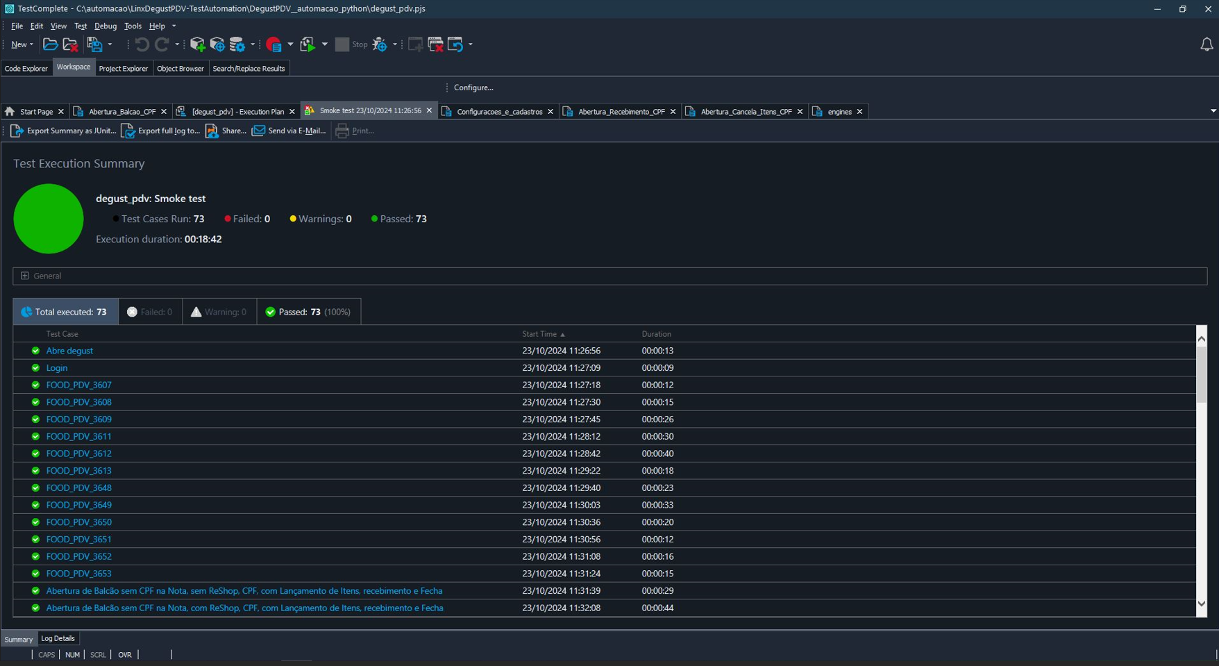Start recording with the red Record icon

point(274,44)
